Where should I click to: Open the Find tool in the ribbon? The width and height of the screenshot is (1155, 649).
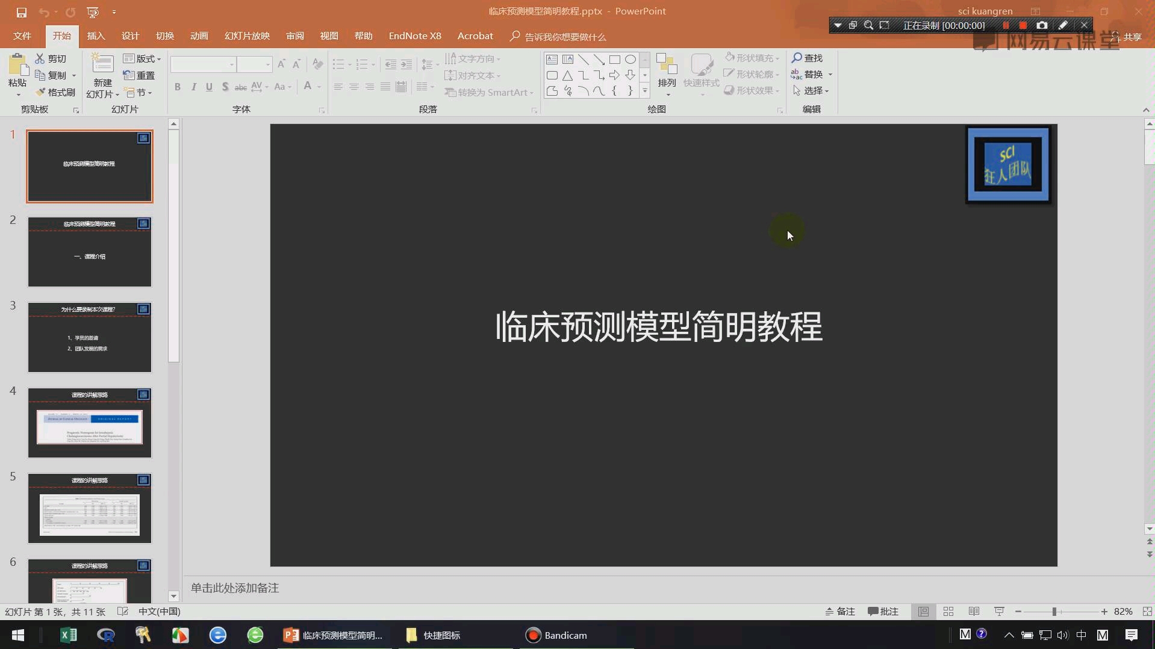(809, 58)
